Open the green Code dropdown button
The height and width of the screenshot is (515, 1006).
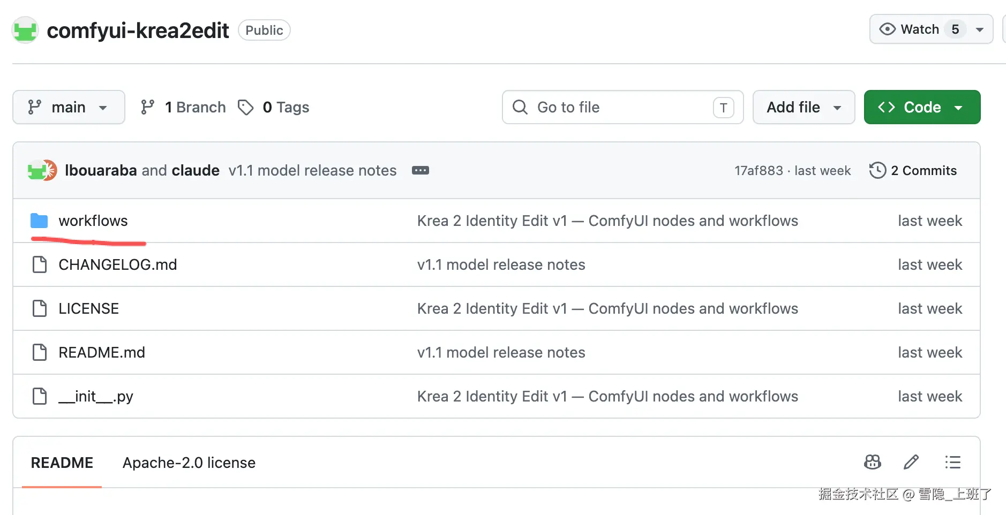tap(922, 107)
